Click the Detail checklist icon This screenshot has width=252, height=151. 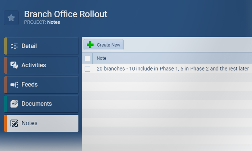click(14, 46)
